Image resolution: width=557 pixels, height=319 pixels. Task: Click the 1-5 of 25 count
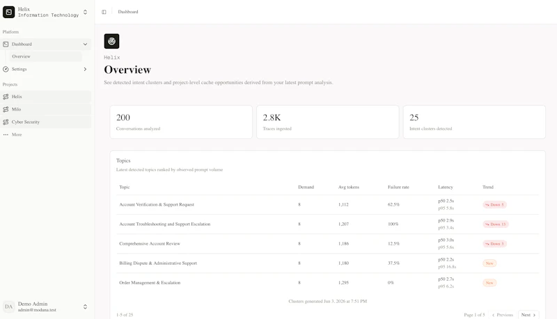point(125,315)
